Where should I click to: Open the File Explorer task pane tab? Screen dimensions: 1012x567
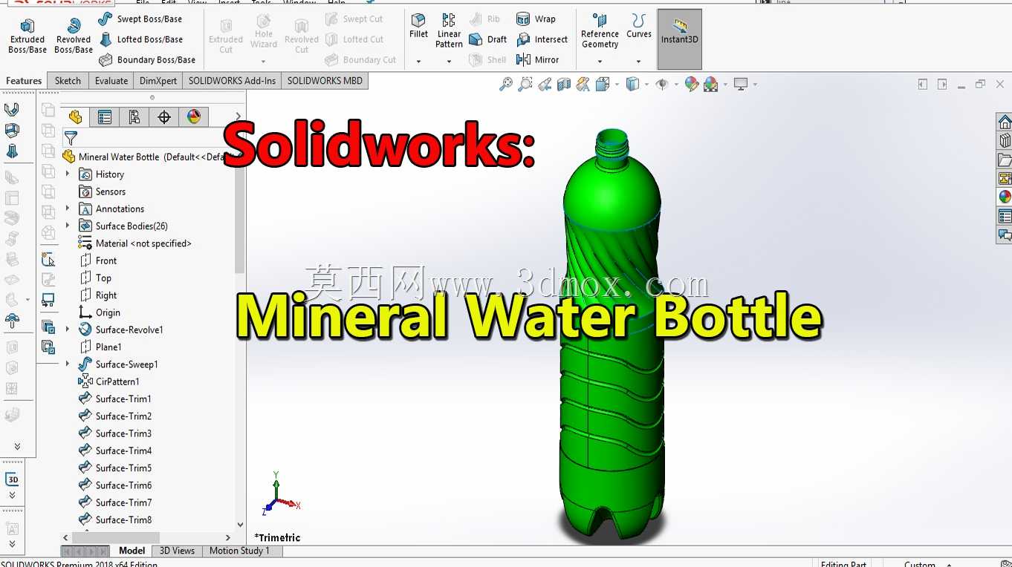coord(1005,160)
